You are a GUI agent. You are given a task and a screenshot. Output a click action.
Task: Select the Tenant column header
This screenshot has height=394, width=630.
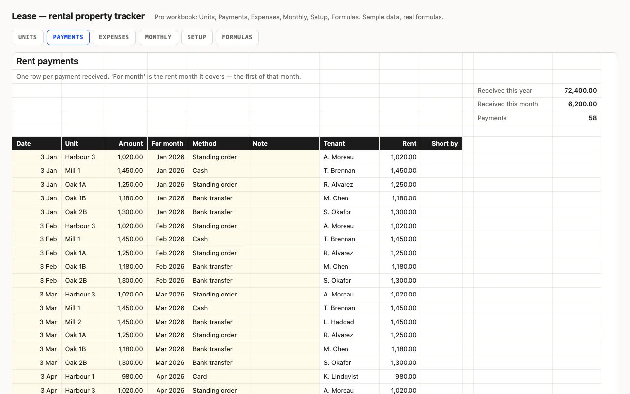click(x=350, y=143)
